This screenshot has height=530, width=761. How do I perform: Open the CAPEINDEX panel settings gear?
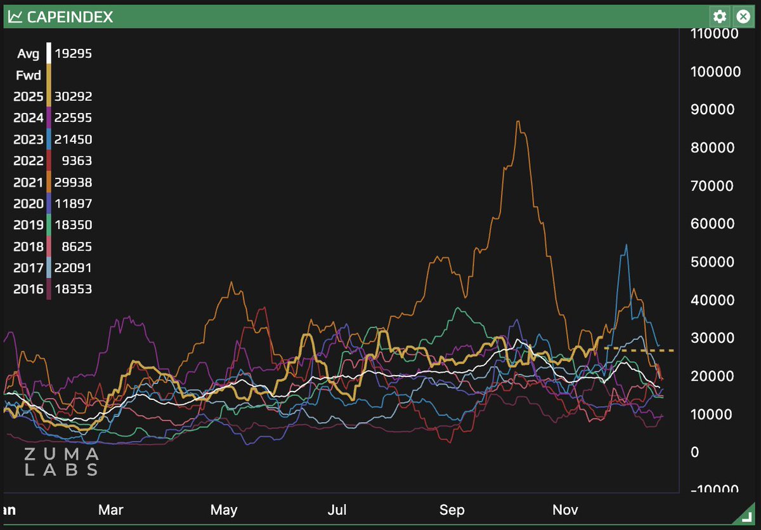(x=719, y=17)
